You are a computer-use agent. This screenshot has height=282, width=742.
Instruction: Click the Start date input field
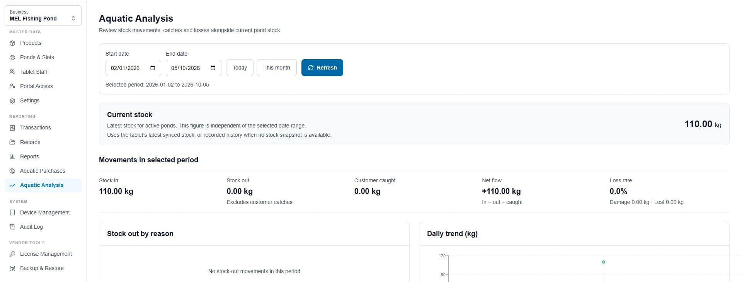point(133,68)
